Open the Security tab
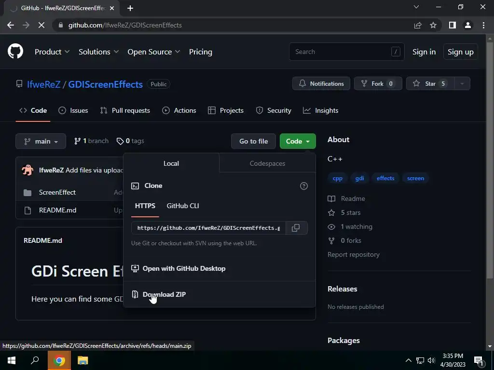The width and height of the screenshot is (494, 370). [x=274, y=110]
